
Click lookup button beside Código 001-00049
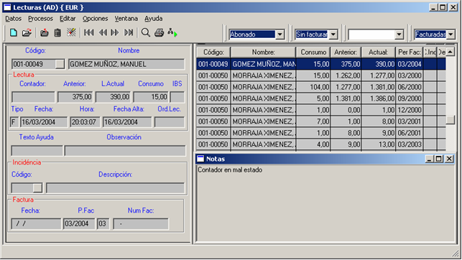pyautogui.click(x=60, y=64)
